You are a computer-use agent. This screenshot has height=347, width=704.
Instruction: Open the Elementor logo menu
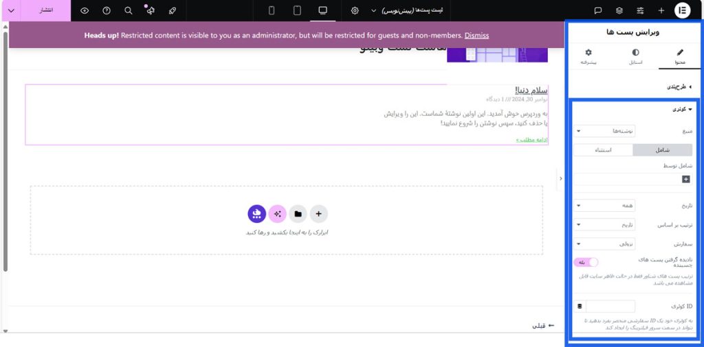(x=682, y=11)
